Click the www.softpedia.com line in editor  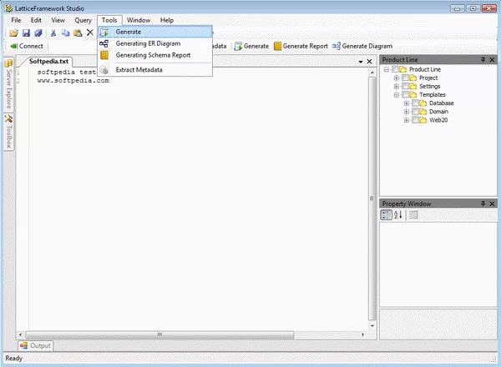click(x=73, y=81)
